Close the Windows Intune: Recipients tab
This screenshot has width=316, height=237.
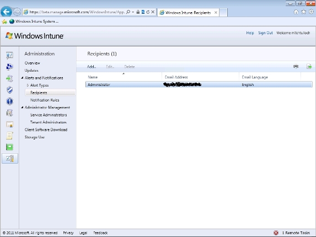tap(216, 13)
